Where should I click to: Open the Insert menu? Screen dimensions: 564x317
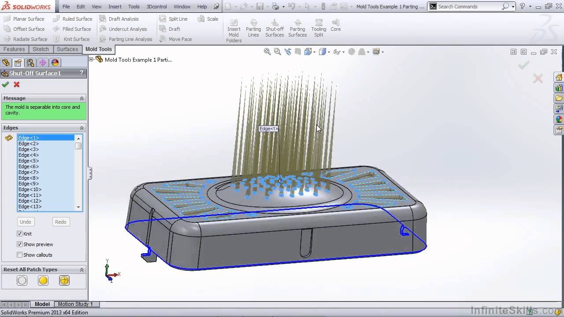click(115, 7)
